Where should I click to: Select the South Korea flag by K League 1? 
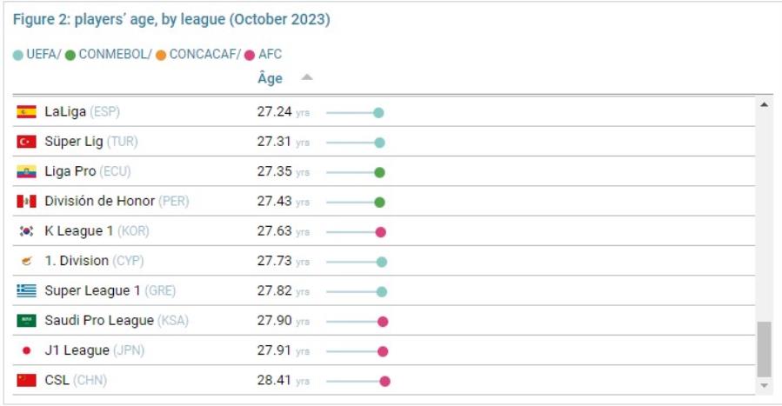(26, 231)
